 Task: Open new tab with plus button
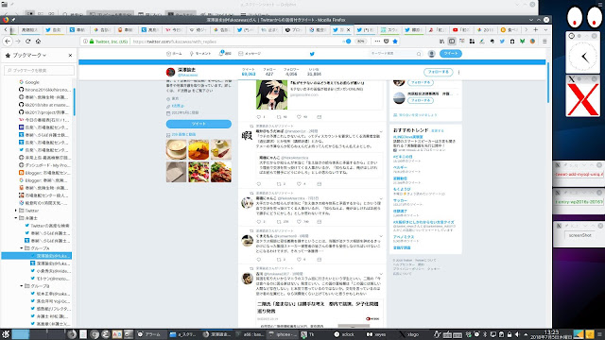tap(536, 29)
